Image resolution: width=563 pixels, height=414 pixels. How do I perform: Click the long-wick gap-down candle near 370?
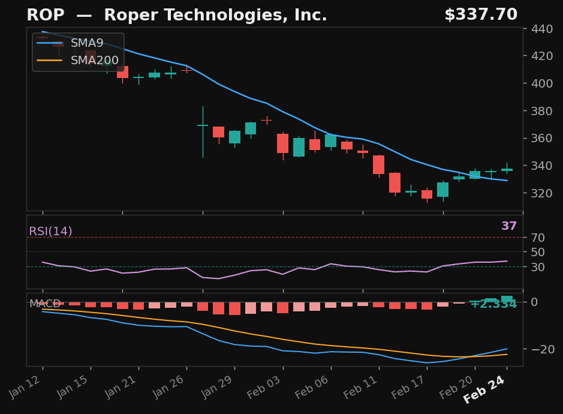203,132
